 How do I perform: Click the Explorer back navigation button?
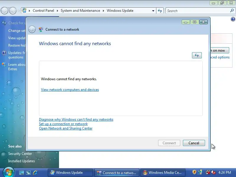(x=4, y=11)
